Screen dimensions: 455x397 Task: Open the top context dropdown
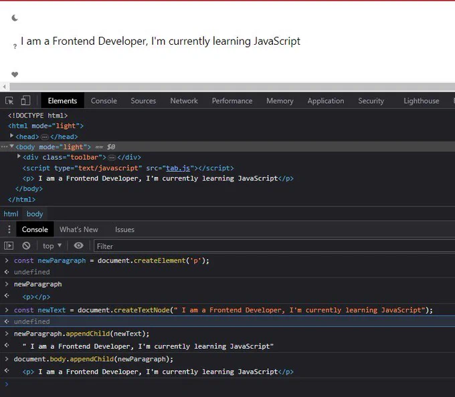click(52, 246)
